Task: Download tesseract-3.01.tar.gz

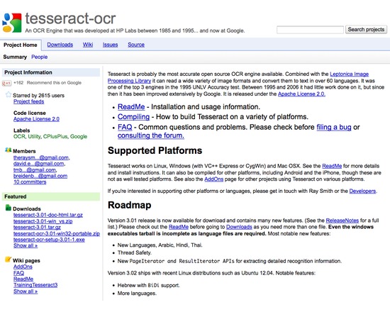Action: pos(37,227)
